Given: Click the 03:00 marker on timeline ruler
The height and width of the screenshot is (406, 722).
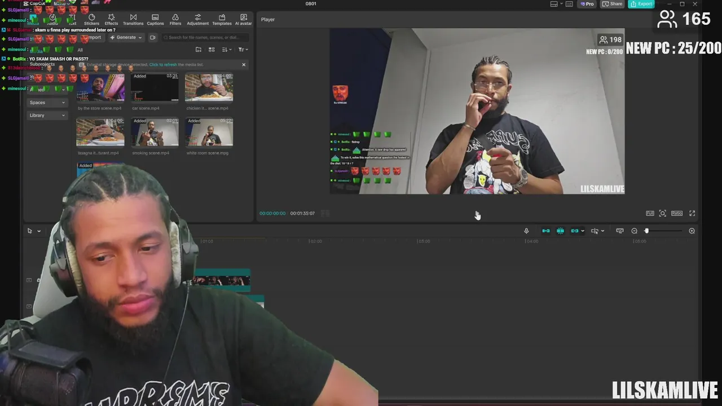Looking at the screenshot, I should coord(424,241).
